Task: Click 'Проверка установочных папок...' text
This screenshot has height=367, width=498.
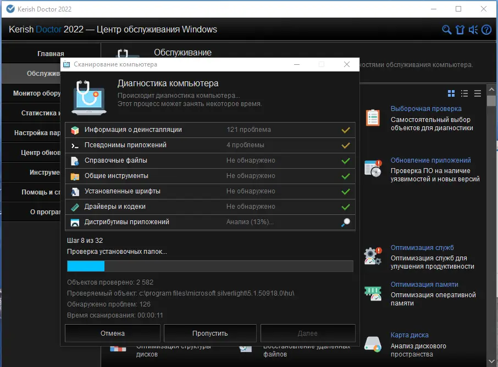Action: click(x=117, y=252)
